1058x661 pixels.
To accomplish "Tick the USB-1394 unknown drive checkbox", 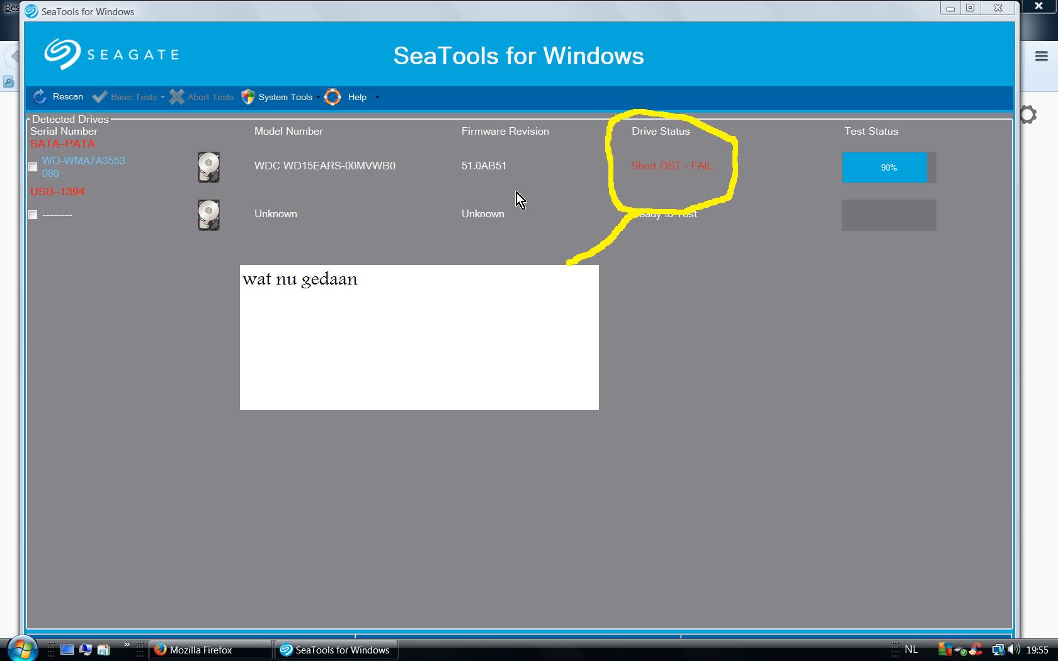I will [33, 215].
